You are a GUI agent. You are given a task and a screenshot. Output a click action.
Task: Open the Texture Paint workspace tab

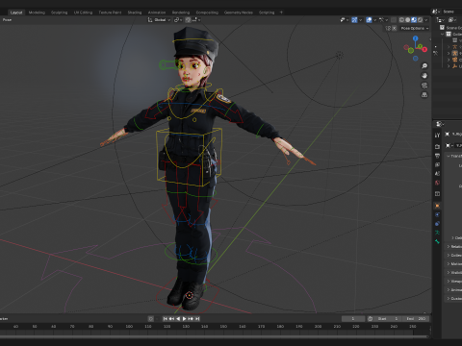pos(110,12)
